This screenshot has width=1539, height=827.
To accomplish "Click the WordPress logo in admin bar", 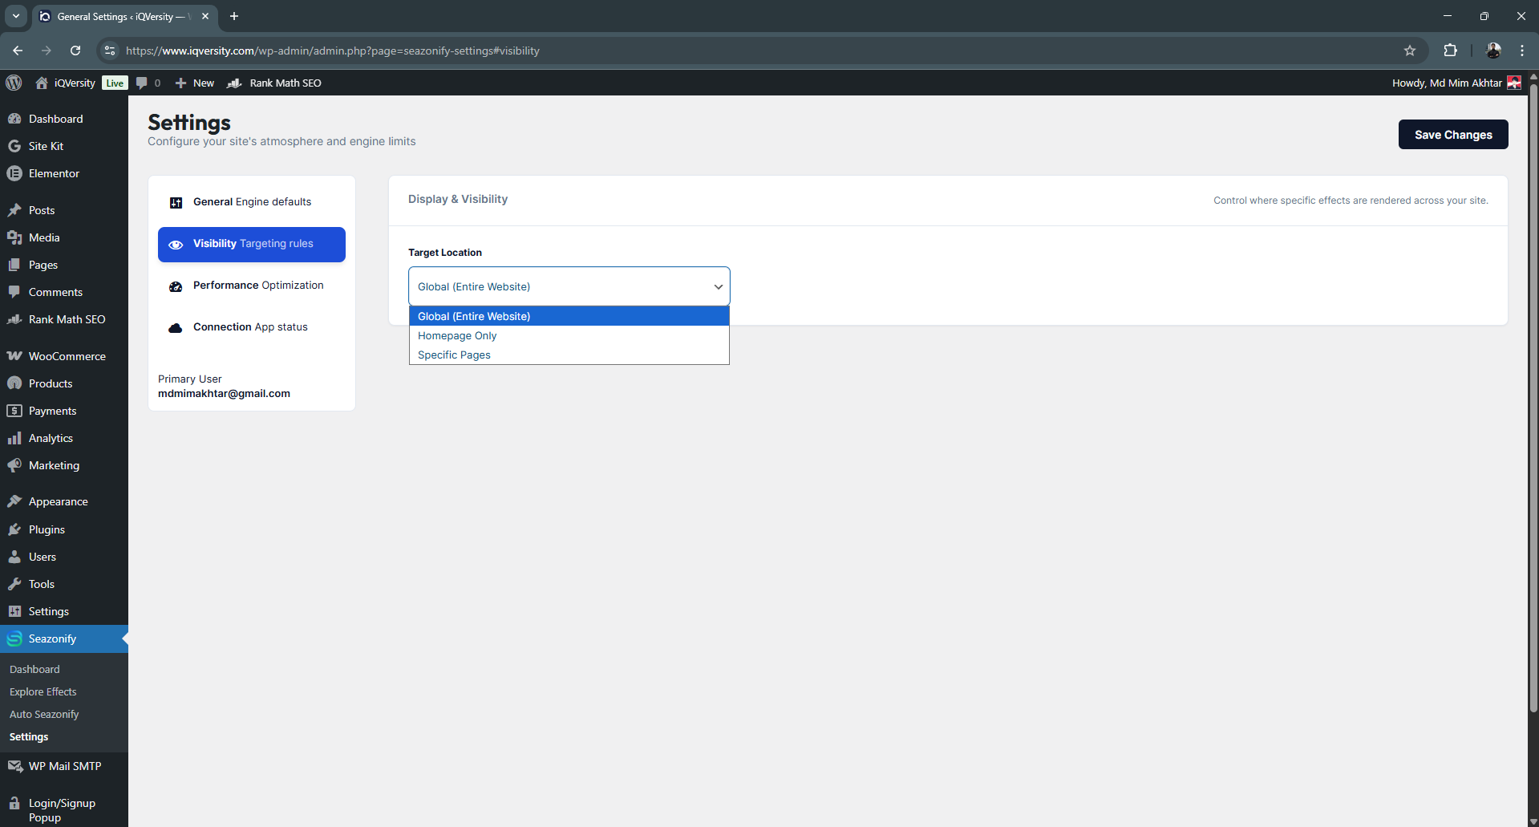I will click(14, 83).
